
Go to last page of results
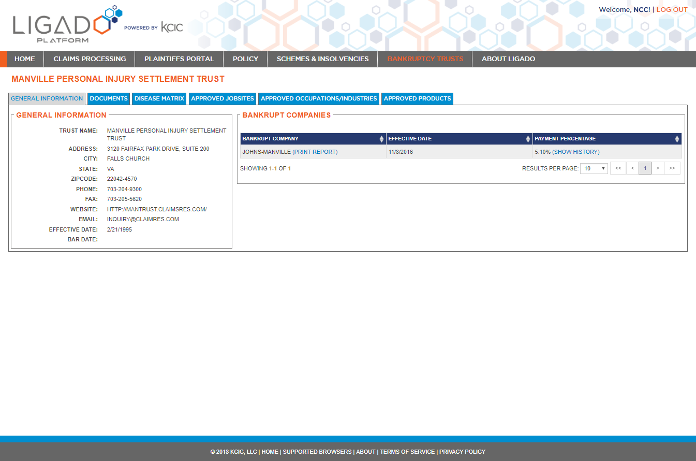click(x=672, y=168)
